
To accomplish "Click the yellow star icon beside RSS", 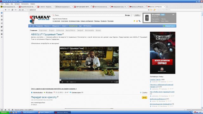I will pyautogui.click(x=134, y=21).
